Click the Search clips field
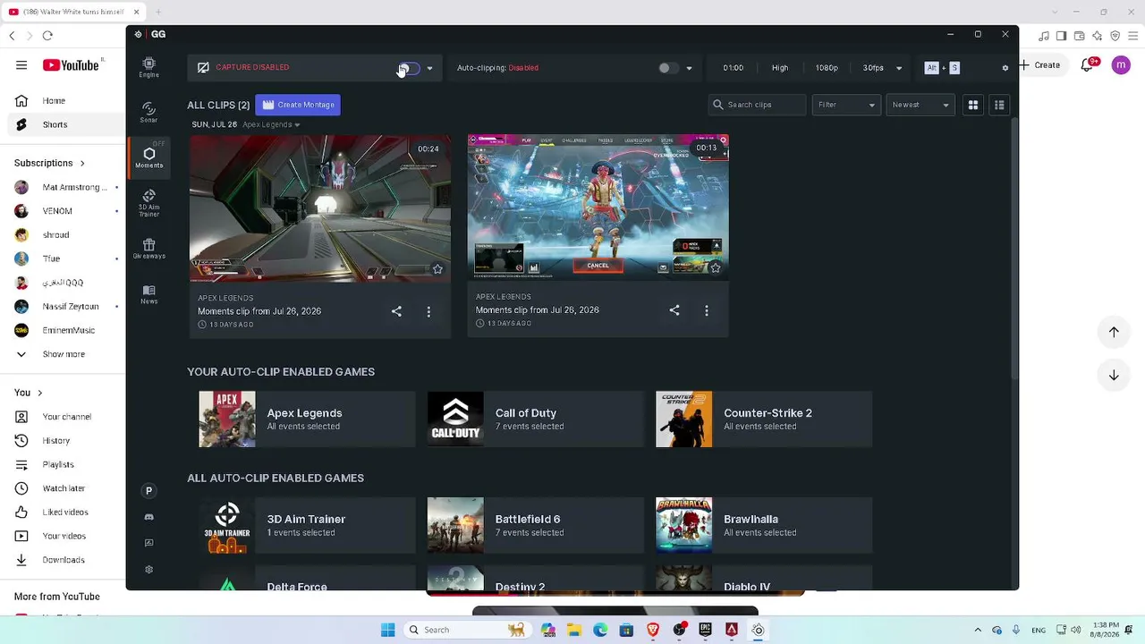 coord(758,105)
